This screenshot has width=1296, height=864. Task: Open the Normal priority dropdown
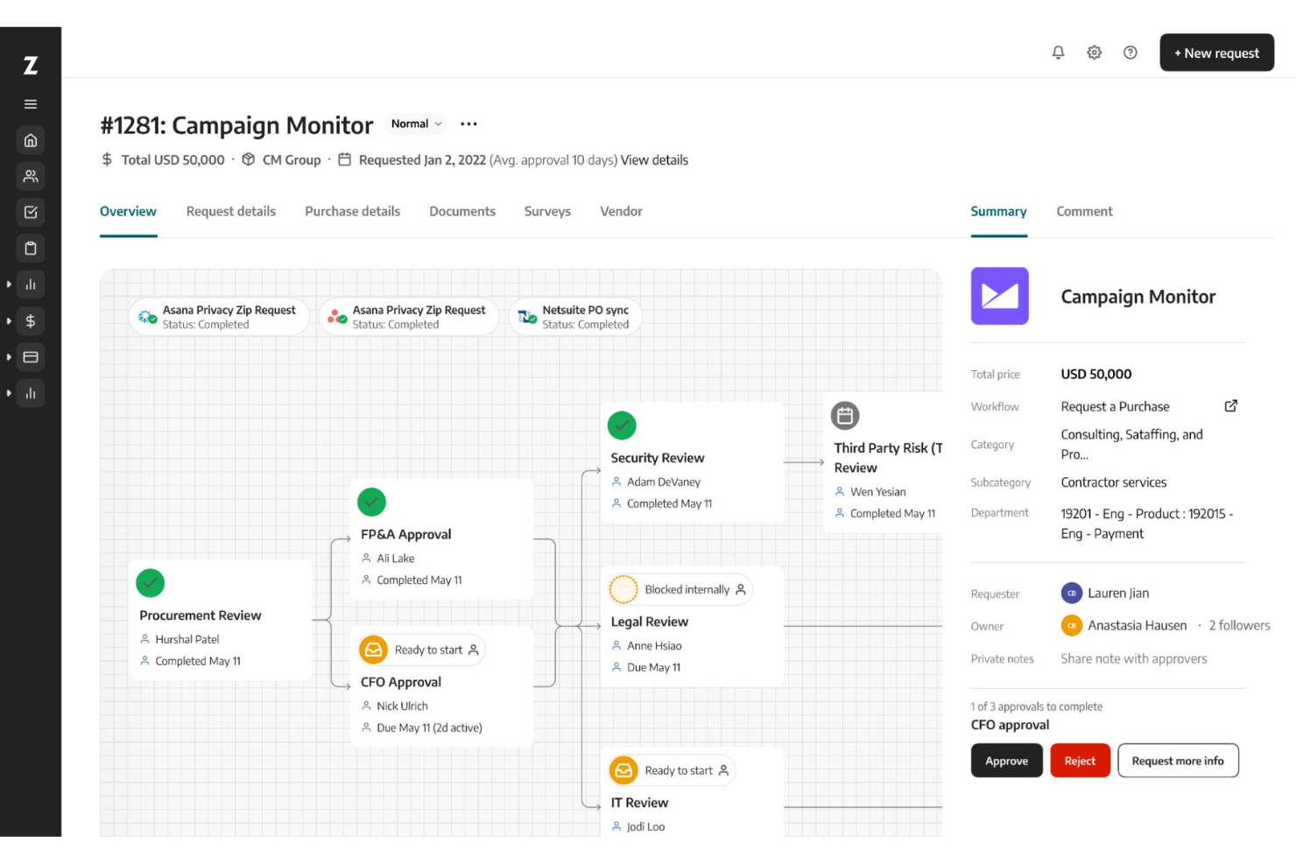(416, 123)
